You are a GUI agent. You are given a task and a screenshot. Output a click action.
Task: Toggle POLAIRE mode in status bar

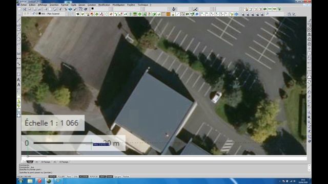[x=61, y=177]
